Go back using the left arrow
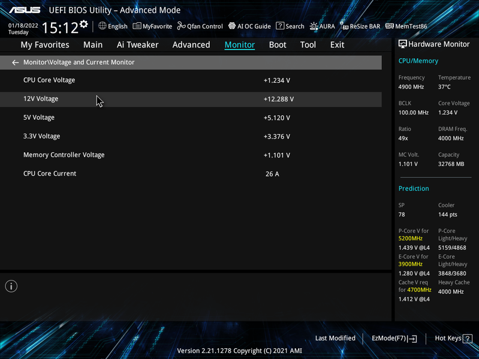479x359 pixels. pos(15,62)
